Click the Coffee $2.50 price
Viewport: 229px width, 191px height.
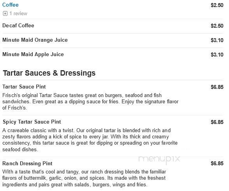coord(217,5)
